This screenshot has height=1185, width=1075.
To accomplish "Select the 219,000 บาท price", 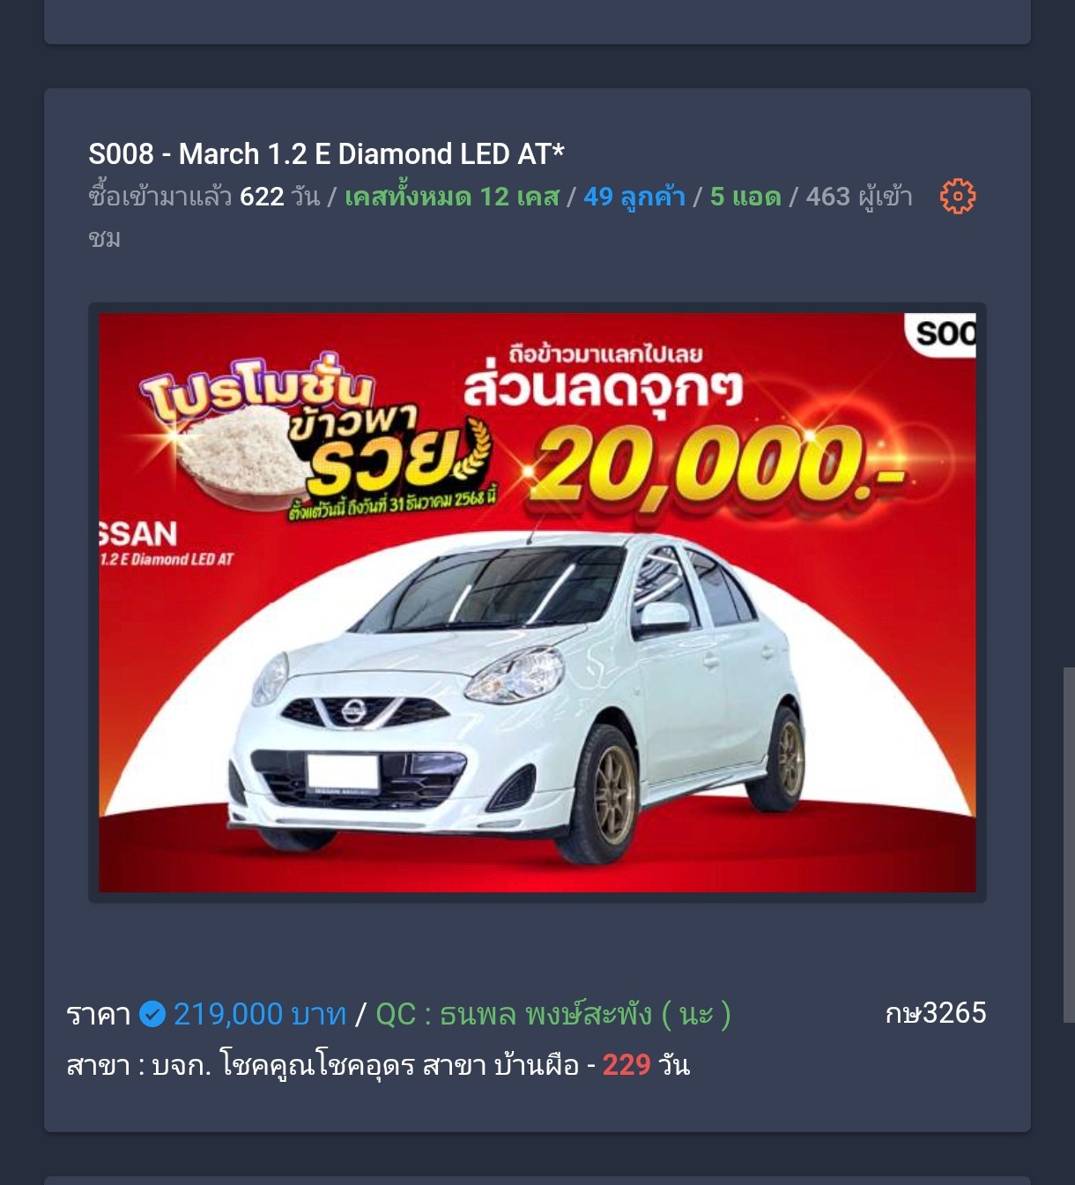I will click(260, 1015).
